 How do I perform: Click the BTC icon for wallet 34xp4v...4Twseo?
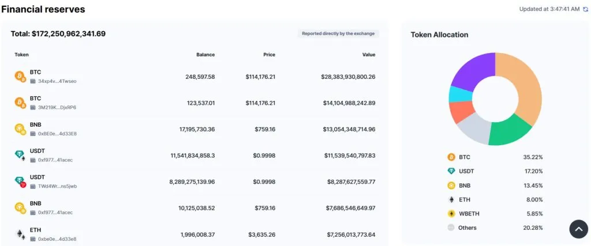(x=20, y=76)
